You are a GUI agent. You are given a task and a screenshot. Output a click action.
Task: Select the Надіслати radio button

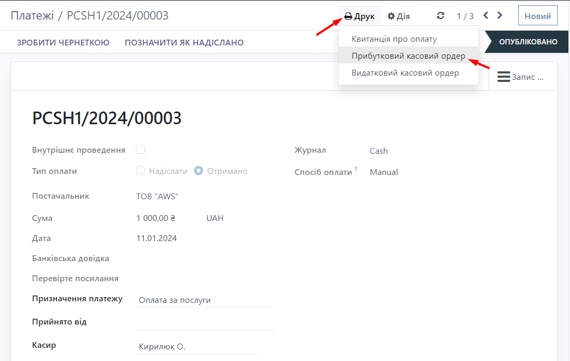tap(141, 171)
